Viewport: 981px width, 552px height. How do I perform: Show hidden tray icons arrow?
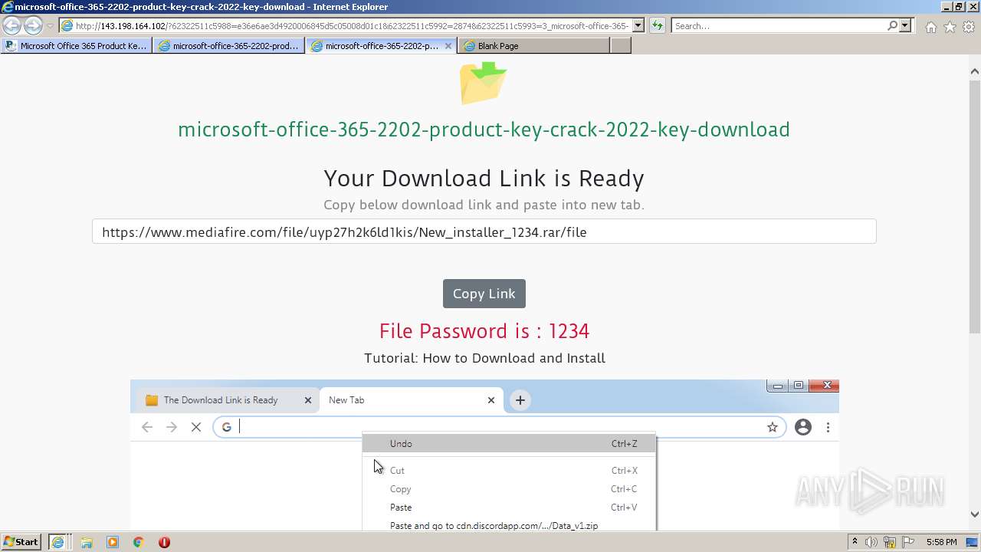pyautogui.click(x=855, y=542)
